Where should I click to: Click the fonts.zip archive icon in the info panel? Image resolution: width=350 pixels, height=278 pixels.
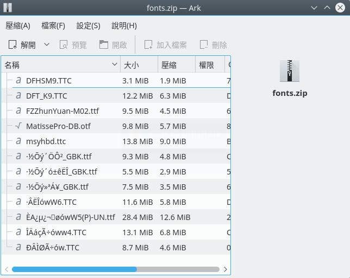pyautogui.click(x=290, y=71)
